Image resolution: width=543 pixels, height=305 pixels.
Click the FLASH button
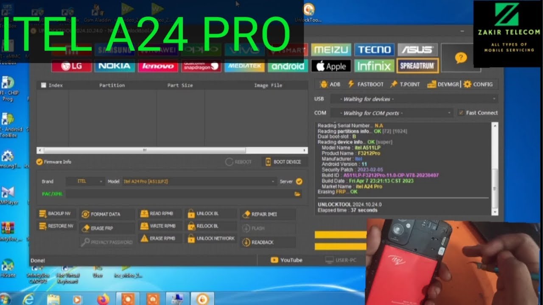268,228
